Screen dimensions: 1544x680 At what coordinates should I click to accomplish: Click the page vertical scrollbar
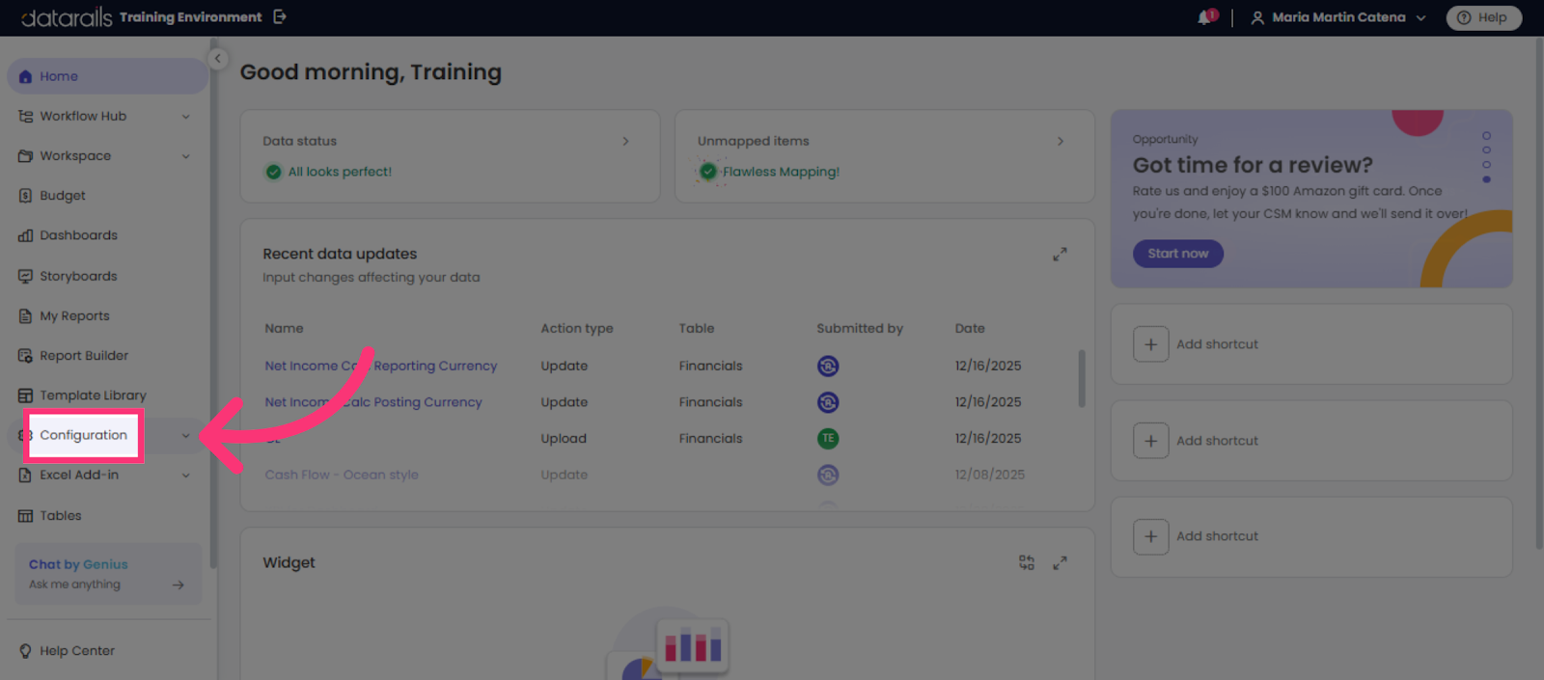coord(1539,294)
